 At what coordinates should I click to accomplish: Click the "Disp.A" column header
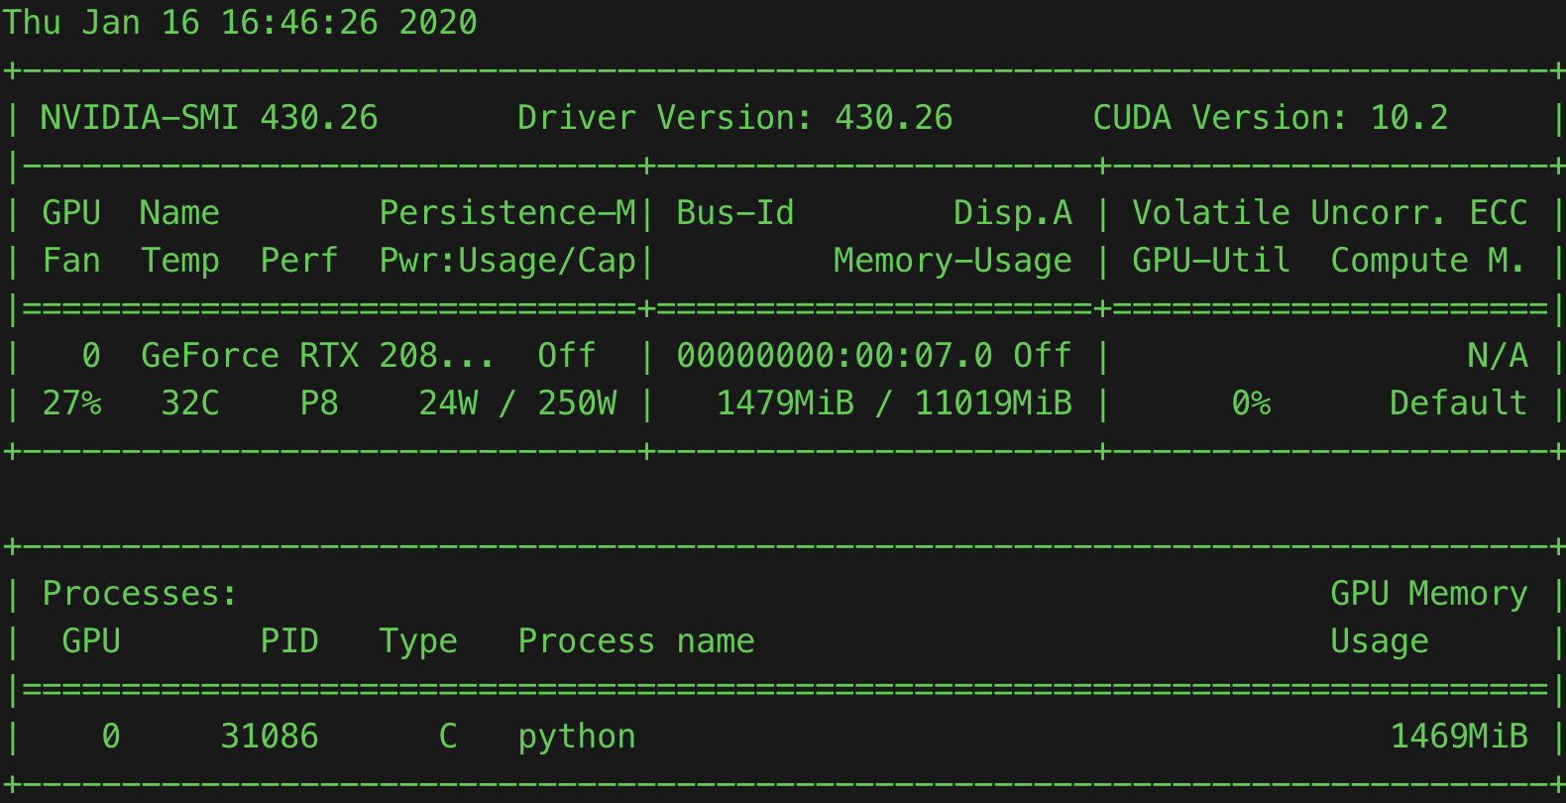tap(1013, 212)
